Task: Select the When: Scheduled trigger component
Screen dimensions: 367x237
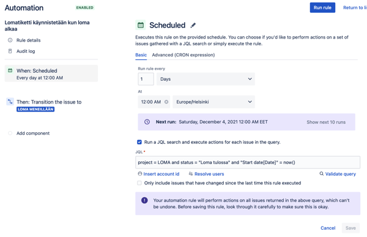Action: tap(51, 73)
